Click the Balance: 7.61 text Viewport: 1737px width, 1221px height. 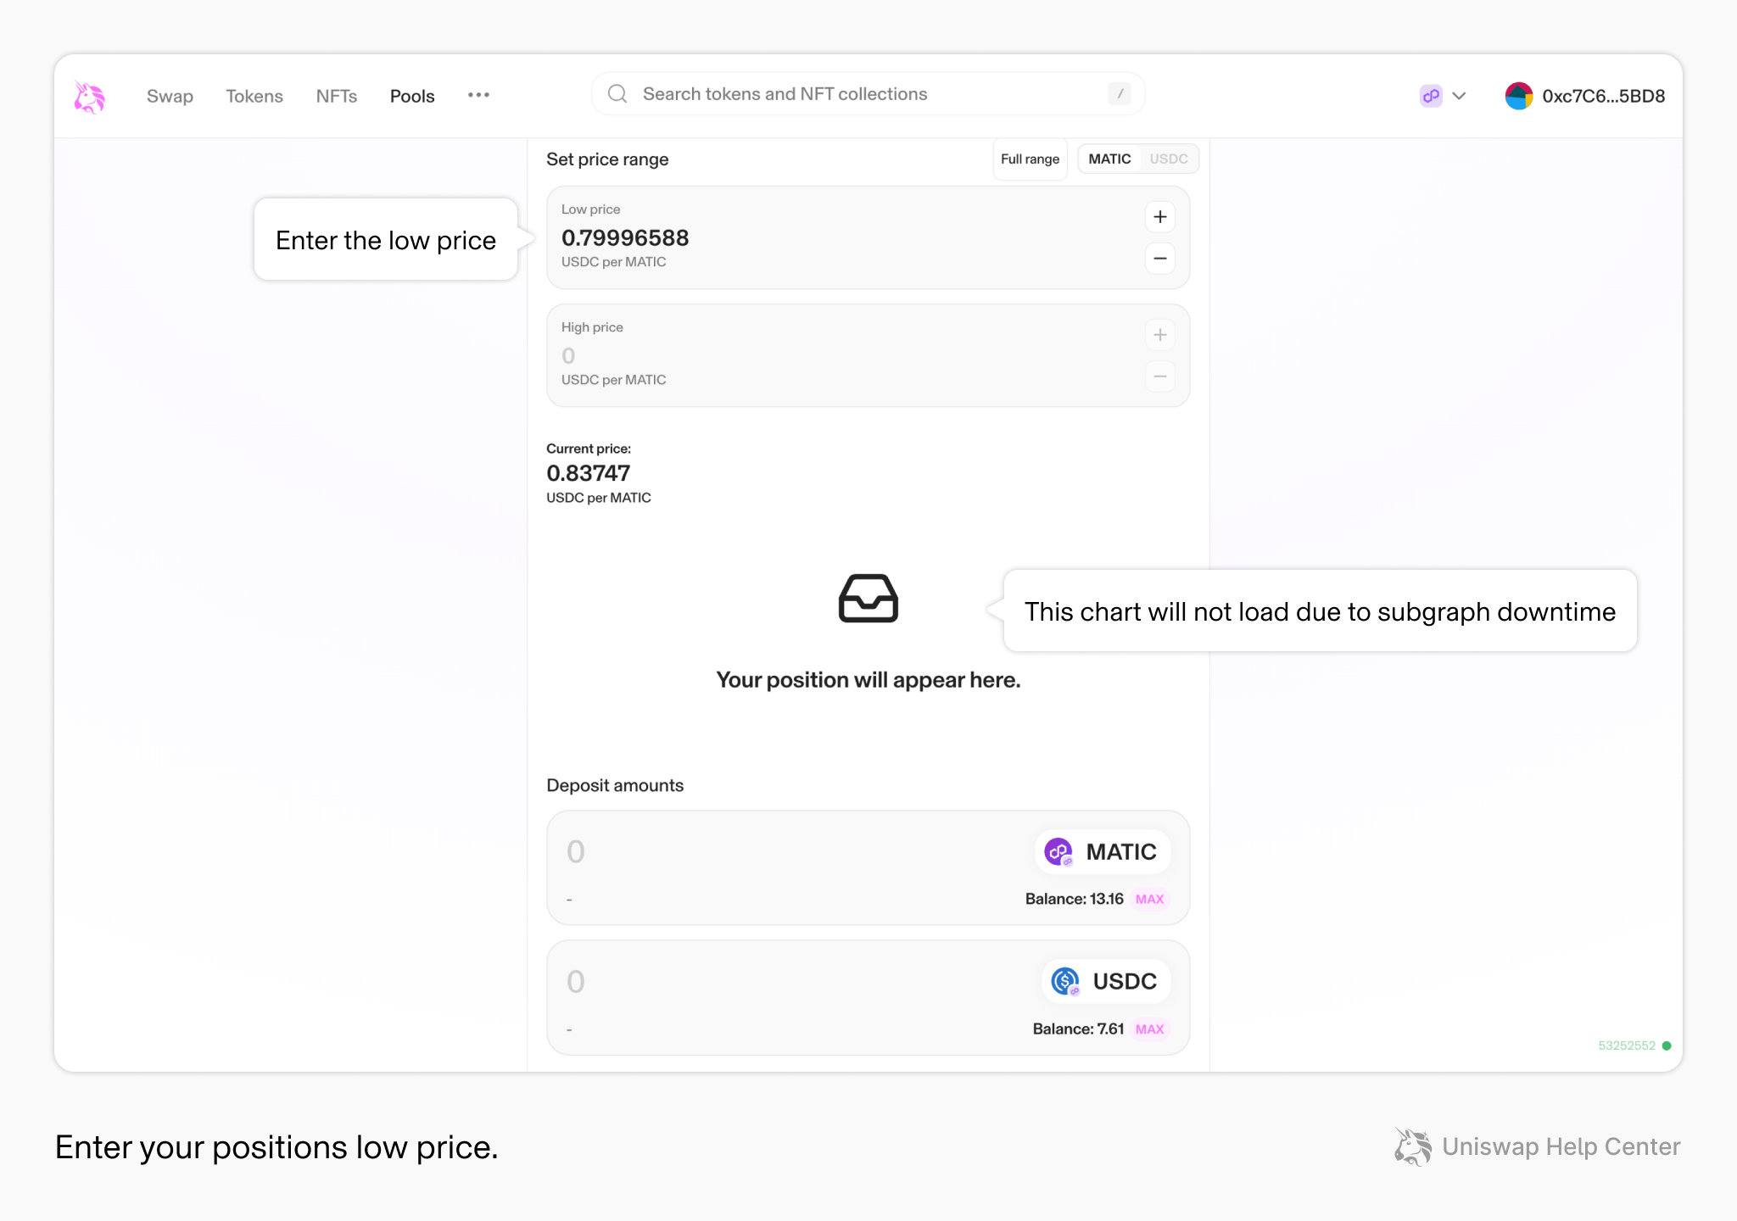1078,1029
